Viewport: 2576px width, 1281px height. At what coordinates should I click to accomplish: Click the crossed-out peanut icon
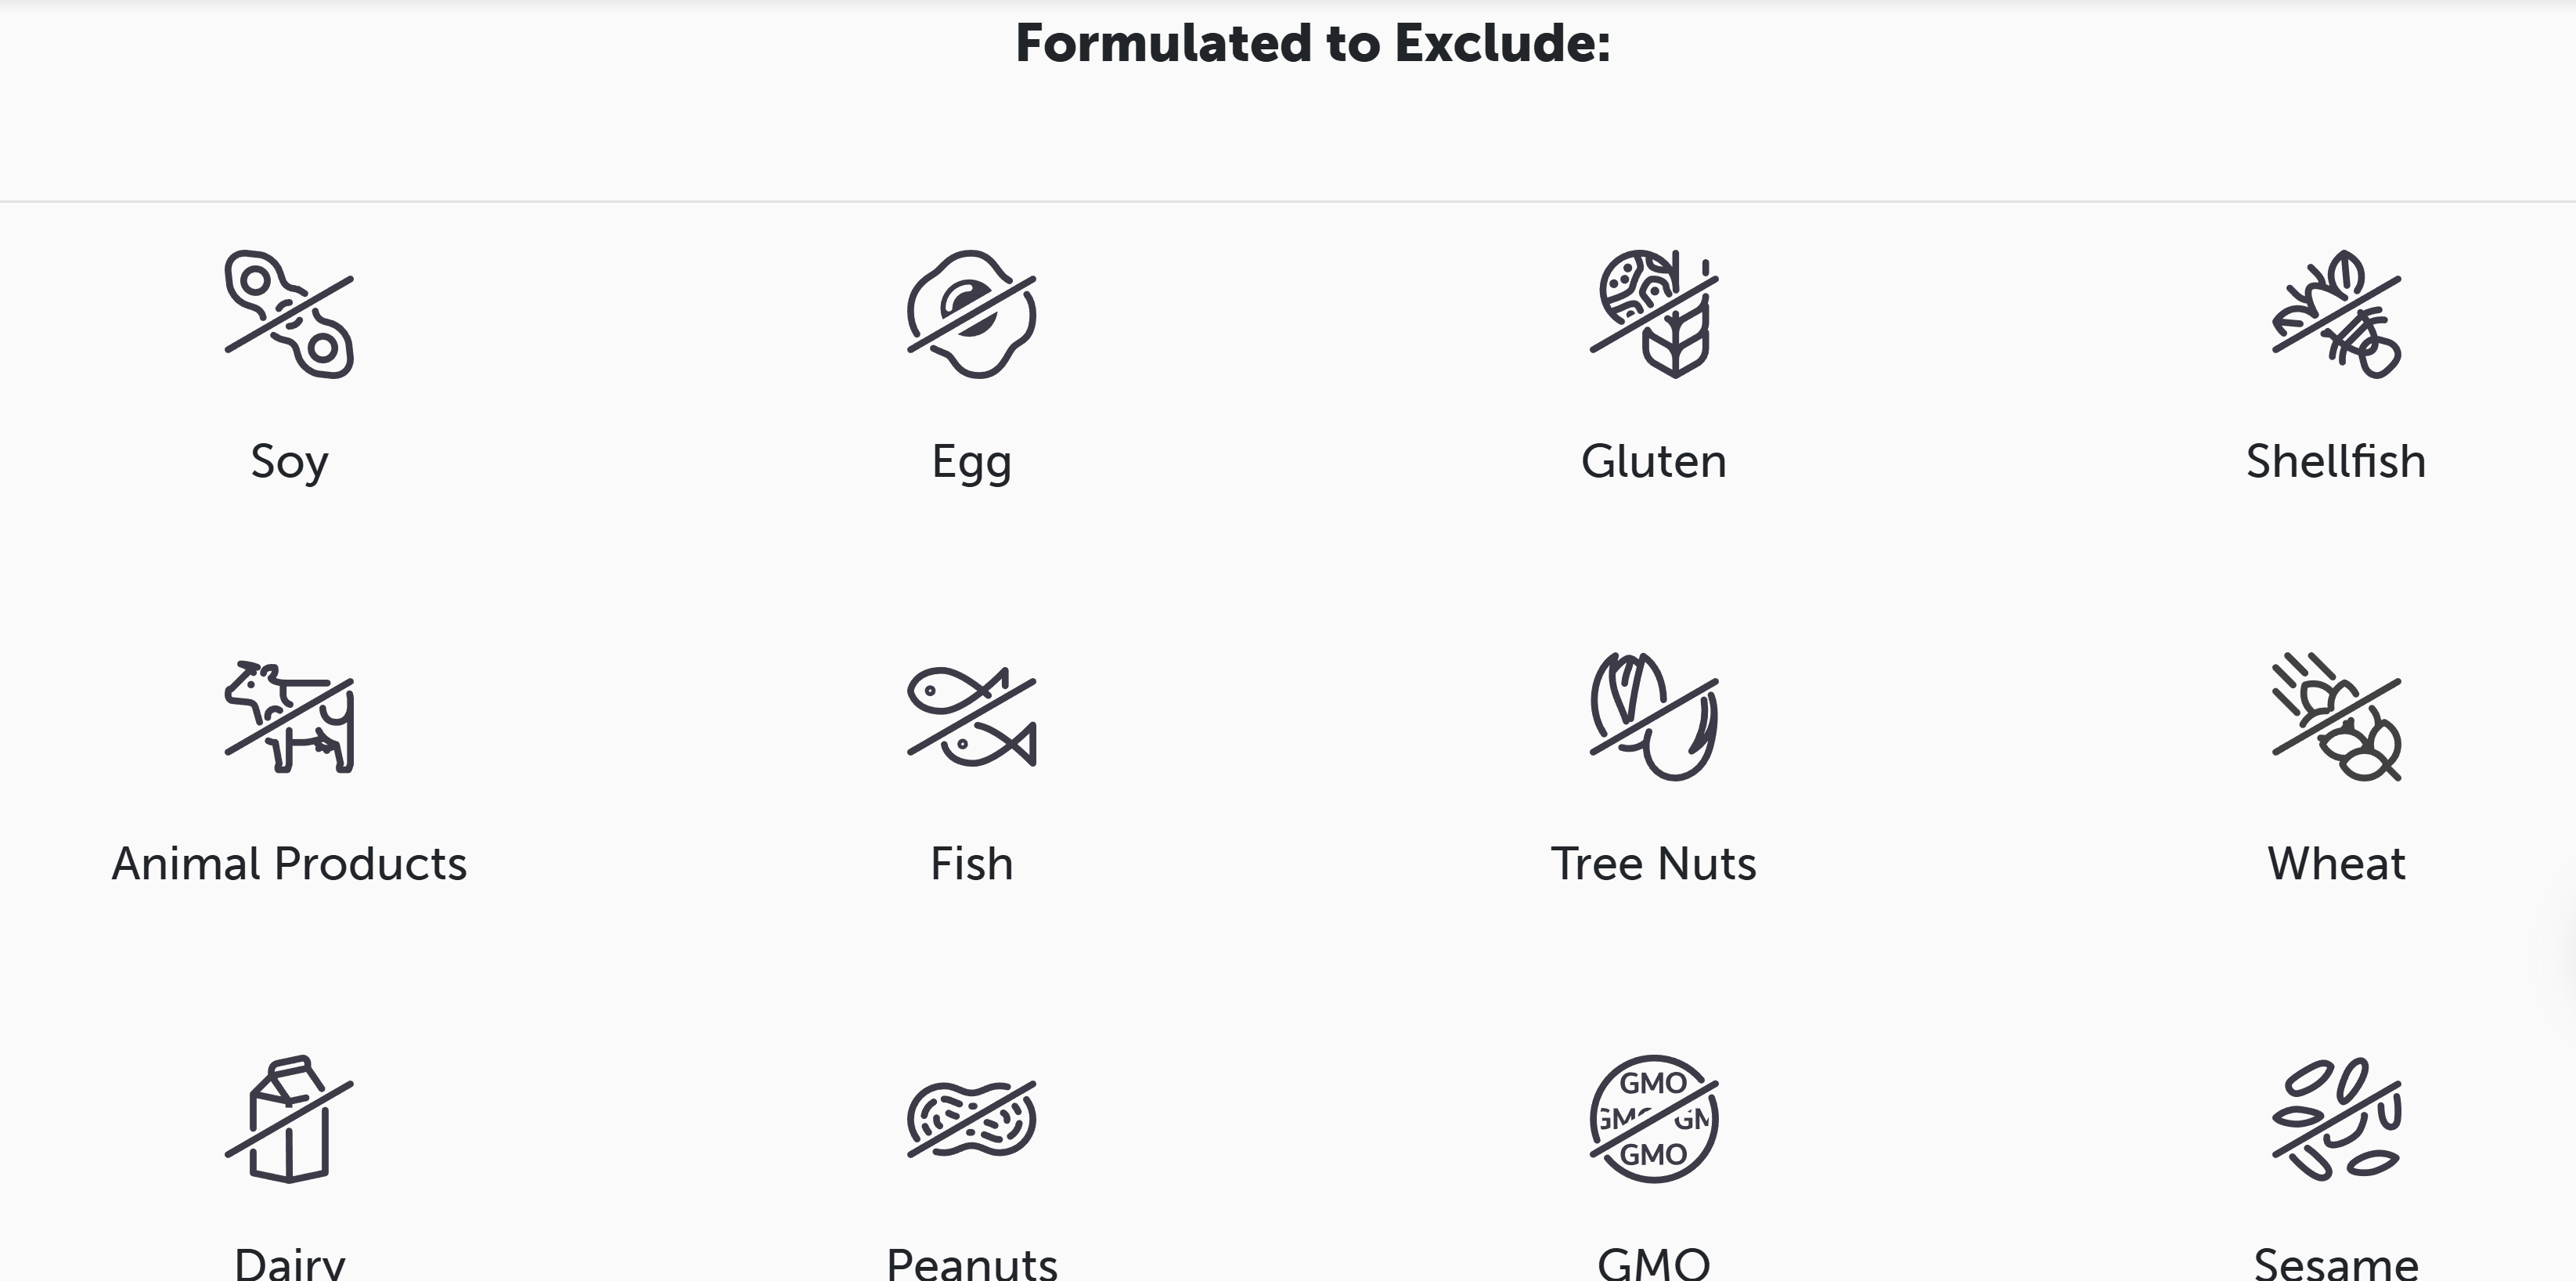coord(971,1119)
